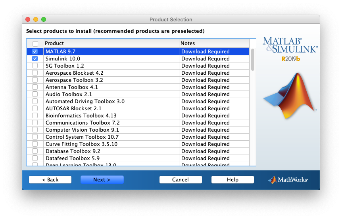This screenshot has width=342, height=219.
Task: Zoom the window with the green button
Action: 44,19
